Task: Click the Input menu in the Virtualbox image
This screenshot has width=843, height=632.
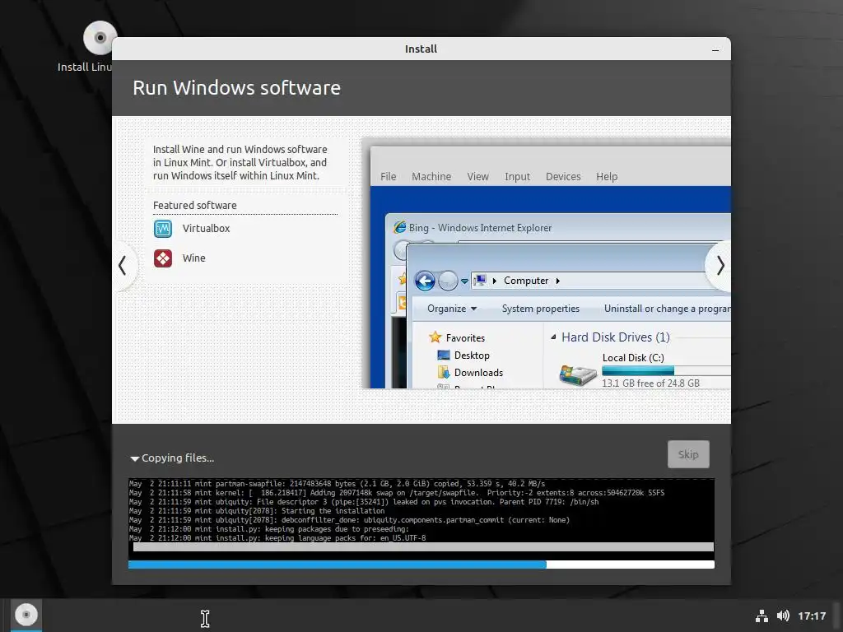Action: coord(517,176)
